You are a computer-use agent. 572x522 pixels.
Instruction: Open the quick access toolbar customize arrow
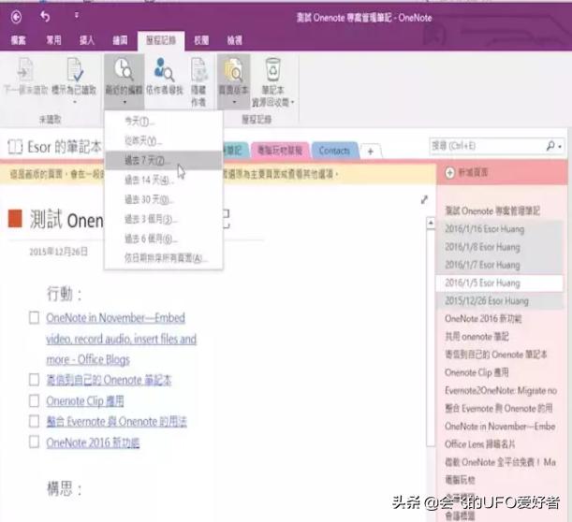pos(76,15)
